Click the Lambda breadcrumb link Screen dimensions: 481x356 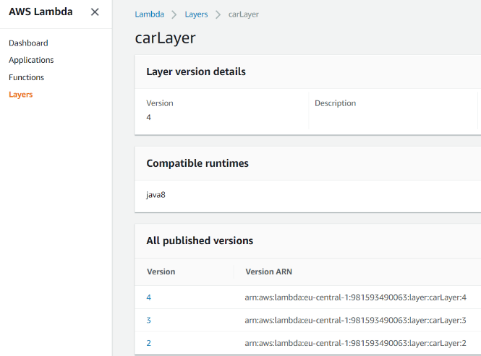click(149, 14)
